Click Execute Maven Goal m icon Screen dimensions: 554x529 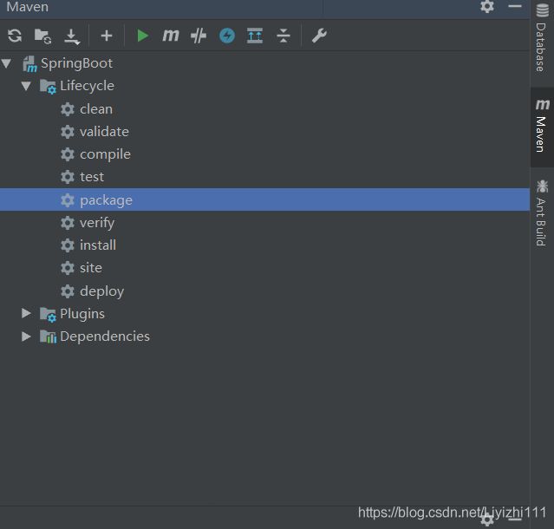coord(171,36)
